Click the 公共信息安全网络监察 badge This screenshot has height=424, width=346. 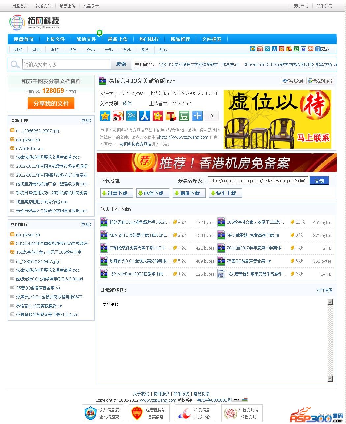coord(102,413)
